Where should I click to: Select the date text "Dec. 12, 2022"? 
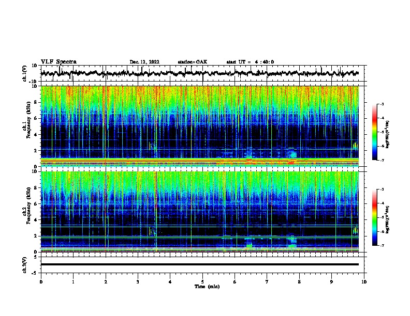144,62
